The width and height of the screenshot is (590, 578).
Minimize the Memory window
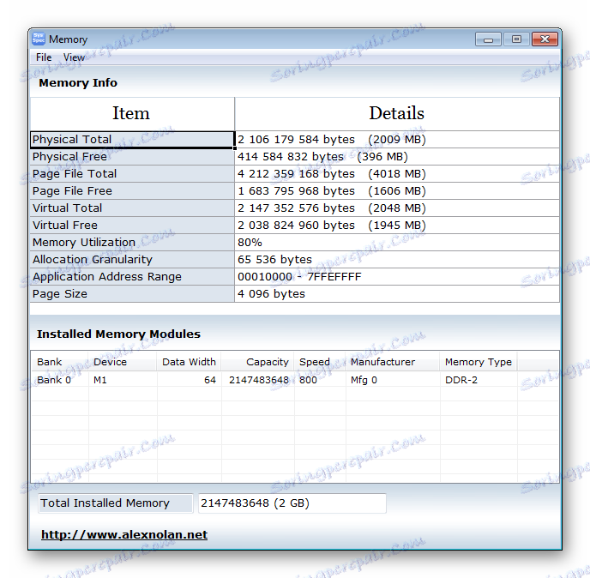(x=488, y=39)
